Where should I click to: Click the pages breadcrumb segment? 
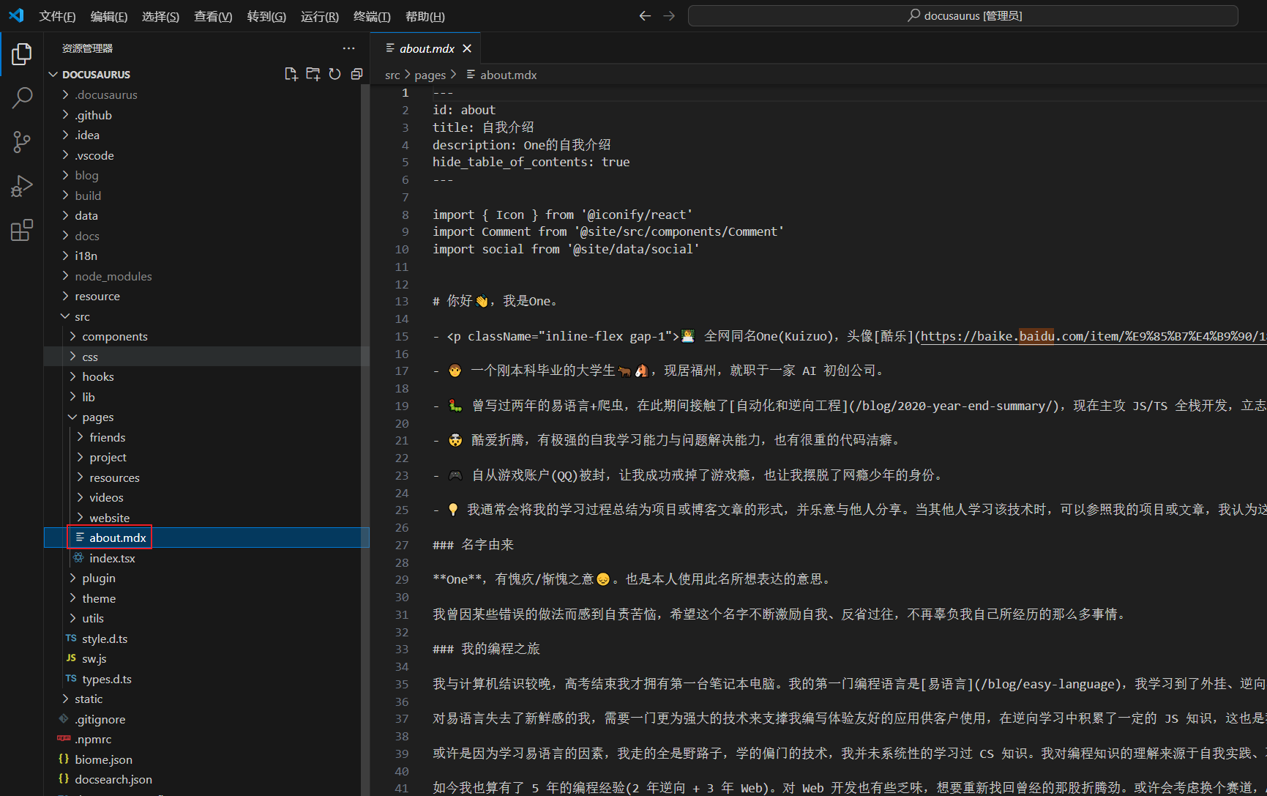click(430, 75)
